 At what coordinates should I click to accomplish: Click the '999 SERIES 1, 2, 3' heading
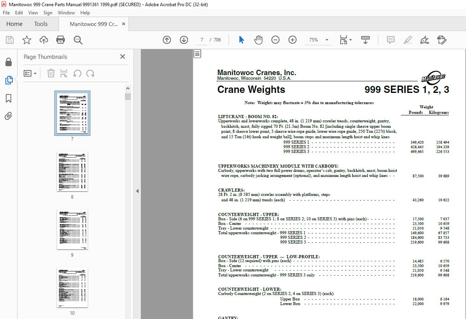(407, 89)
